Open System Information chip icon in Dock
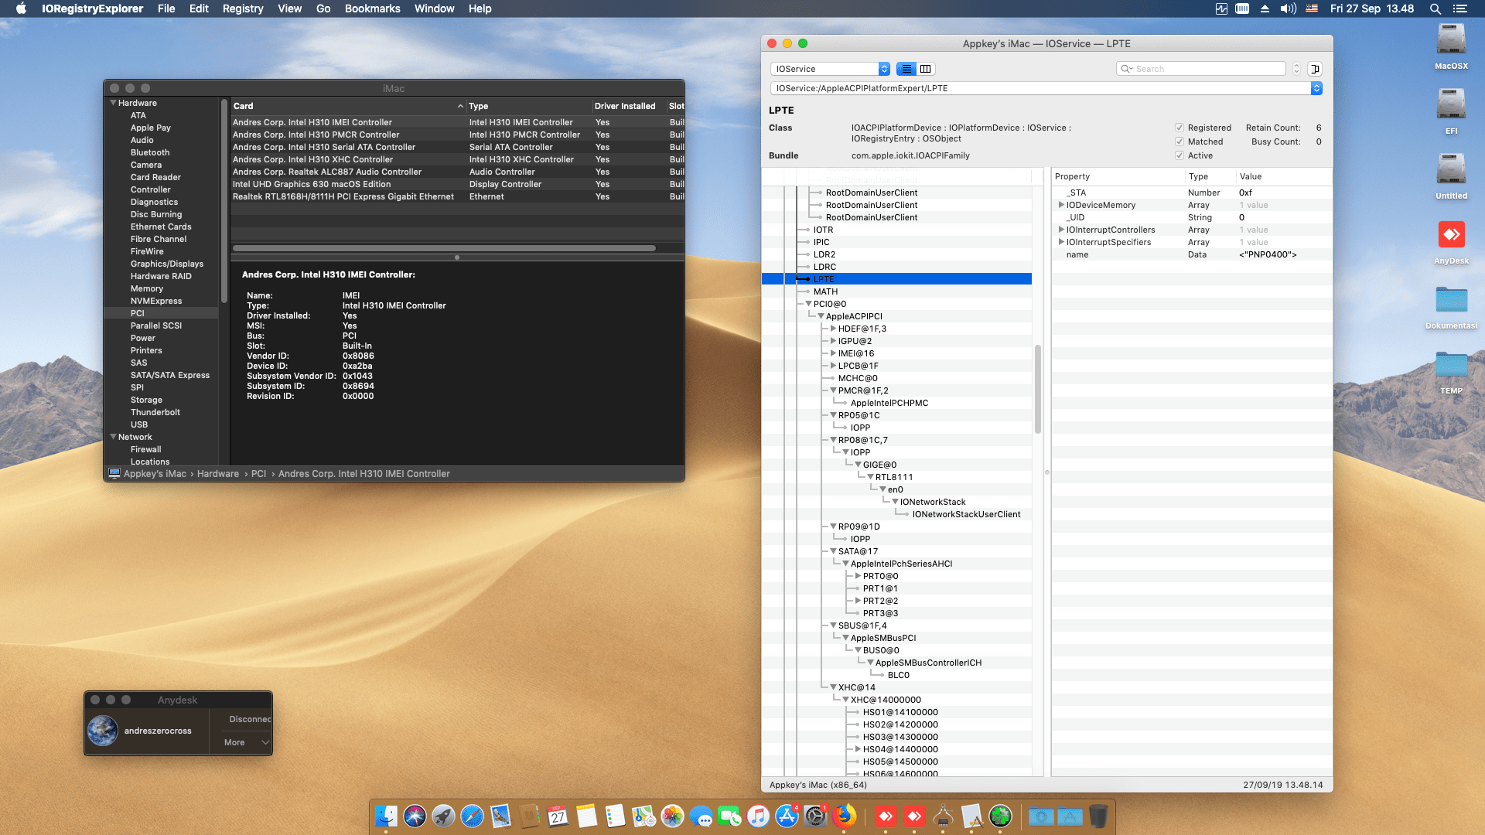 point(943,816)
